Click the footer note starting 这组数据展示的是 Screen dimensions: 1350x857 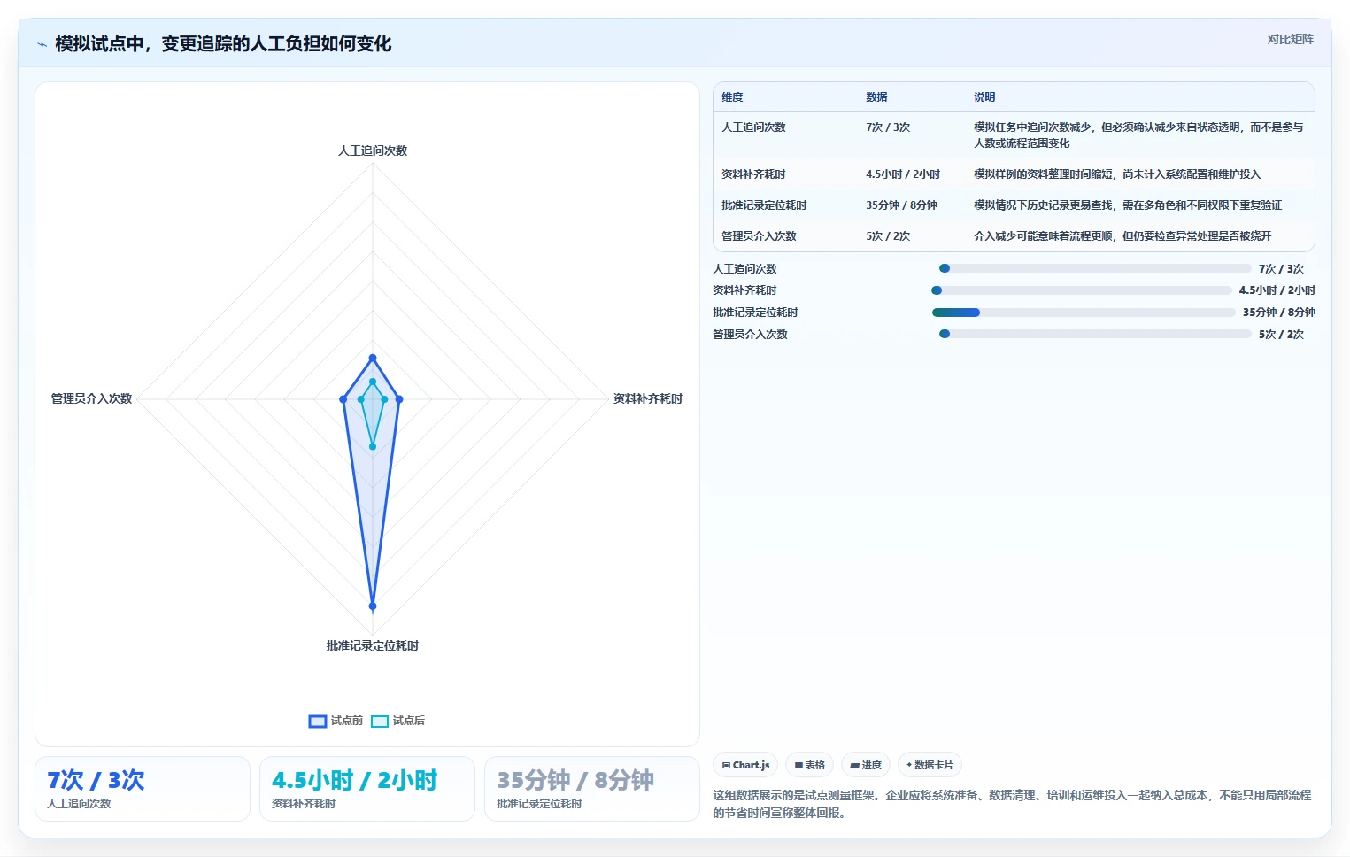tap(1012, 804)
